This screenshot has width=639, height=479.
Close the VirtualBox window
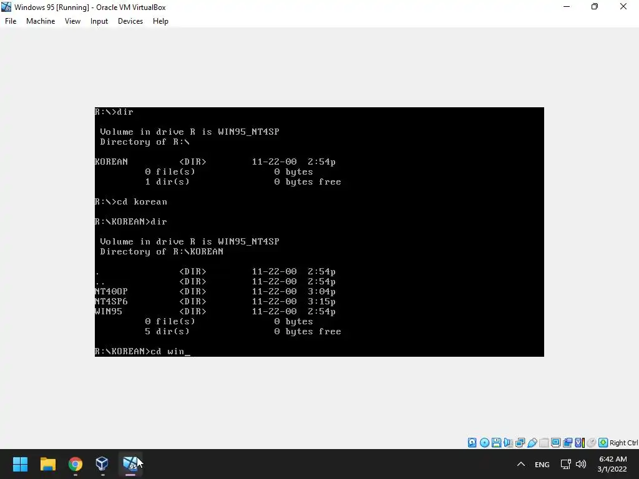[x=623, y=6]
